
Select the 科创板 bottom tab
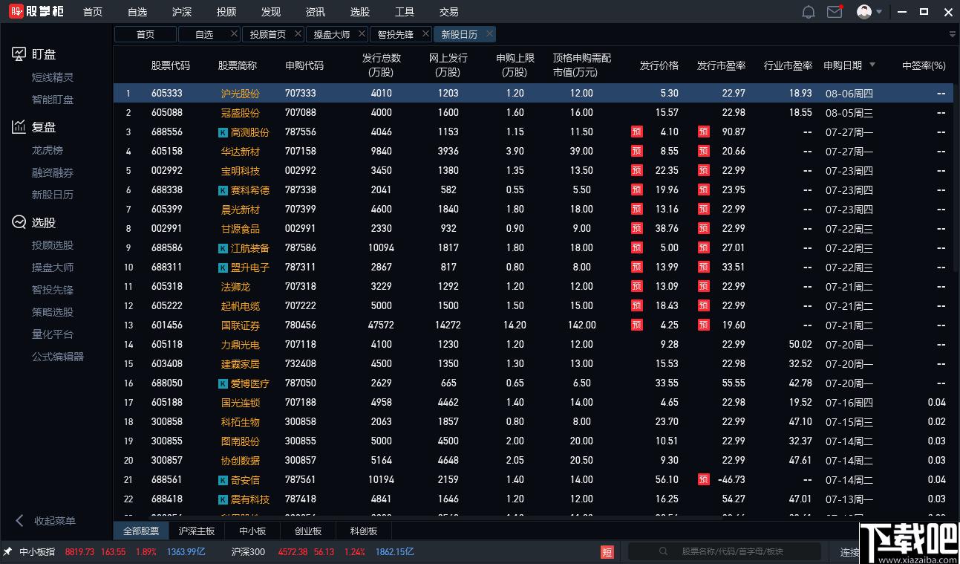(x=364, y=531)
